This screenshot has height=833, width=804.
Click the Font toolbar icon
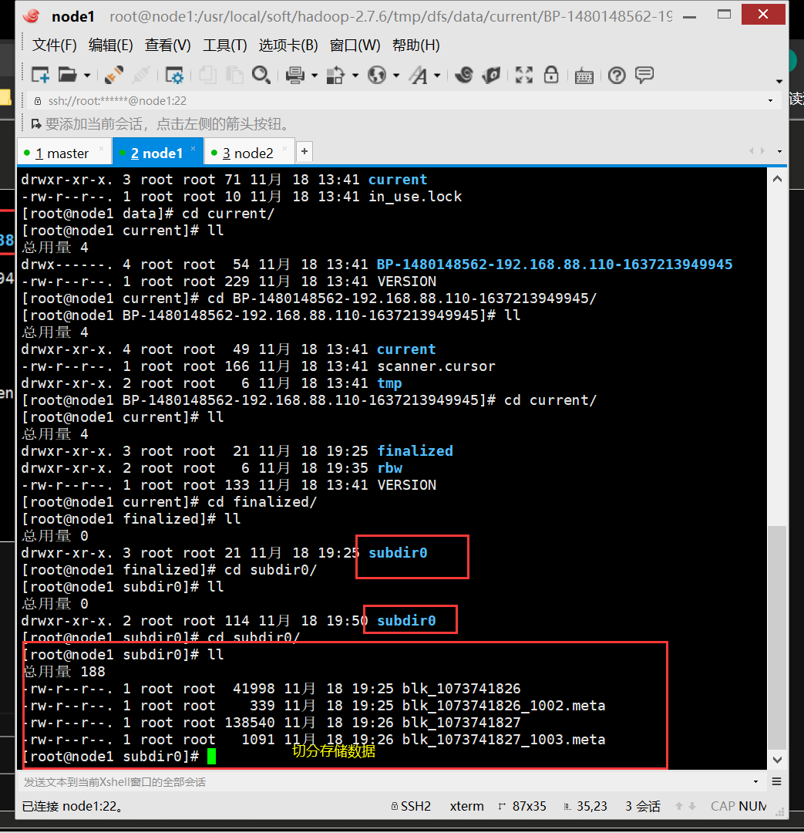click(x=418, y=75)
